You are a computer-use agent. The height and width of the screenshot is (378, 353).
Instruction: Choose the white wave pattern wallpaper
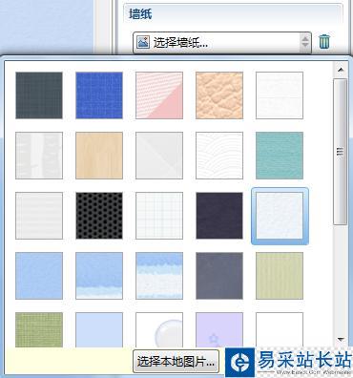tap(219, 156)
